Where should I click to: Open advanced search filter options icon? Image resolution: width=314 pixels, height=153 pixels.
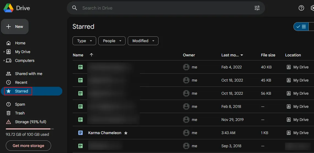257,8
